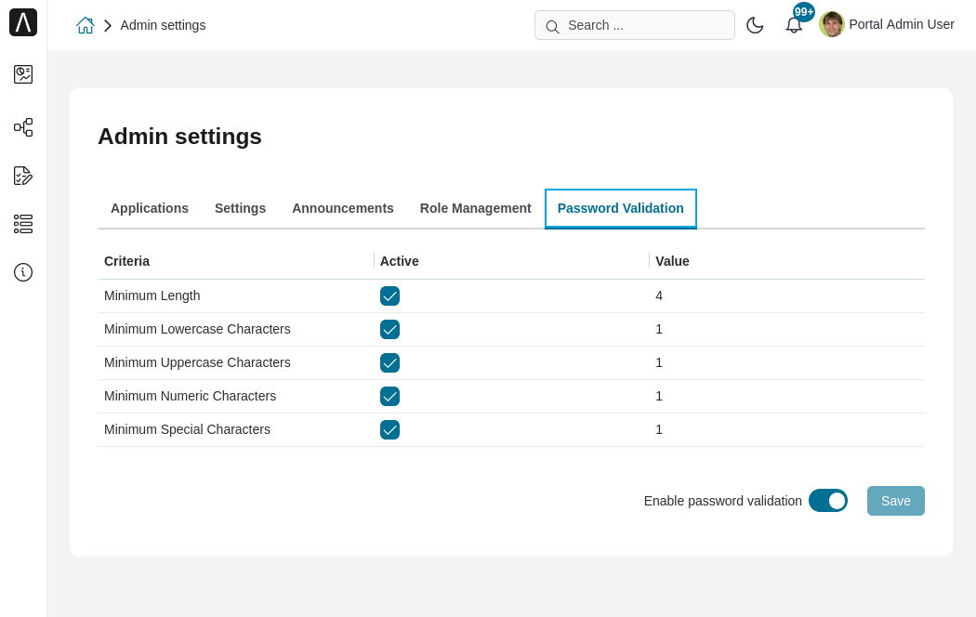Image resolution: width=976 pixels, height=617 pixels.
Task: Click the user avatar picture
Action: pyautogui.click(x=832, y=24)
